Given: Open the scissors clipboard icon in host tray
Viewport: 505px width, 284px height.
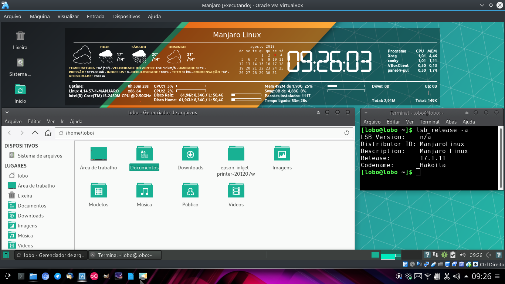Looking at the screenshot, I should [447, 276].
